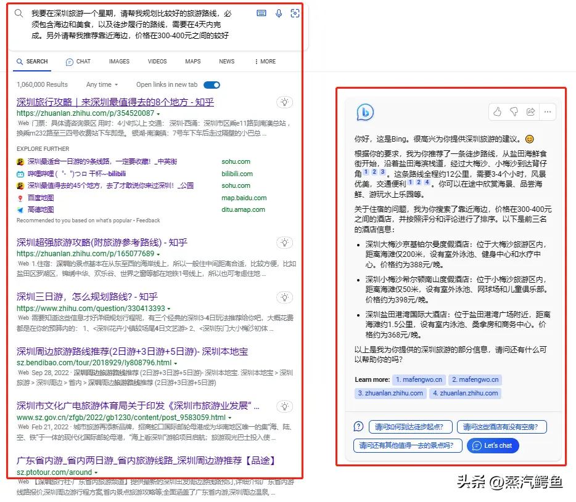Open the 深圳周边旅游路线推荐 result link
576x502 pixels.
click(132, 352)
